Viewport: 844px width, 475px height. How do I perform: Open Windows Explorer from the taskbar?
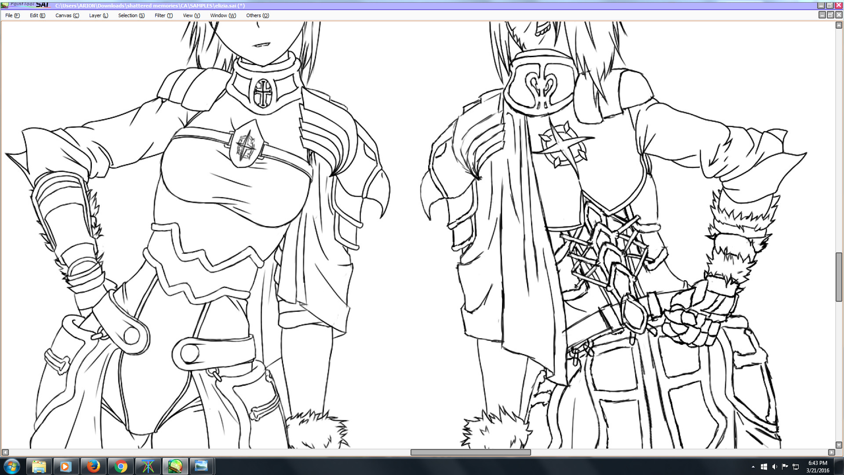pyautogui.click(x=39, y=466)
